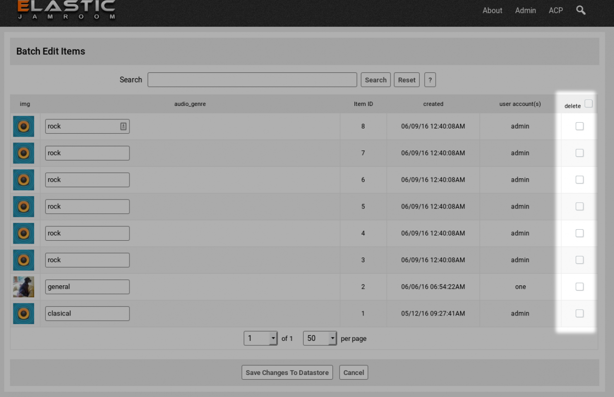Screen dimensions: 614x397
Task: Expand the 50 per page dropdown
Action: [320, 339]
